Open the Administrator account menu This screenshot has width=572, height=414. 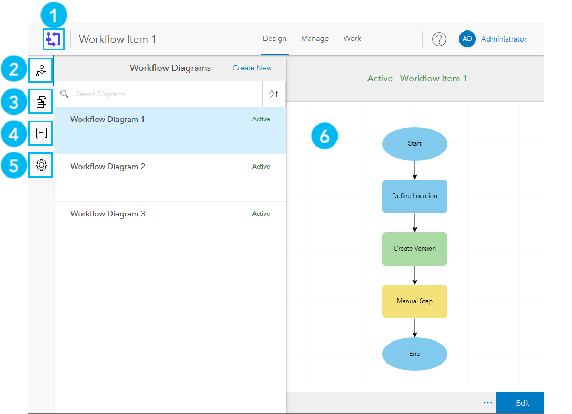point(504,39)
